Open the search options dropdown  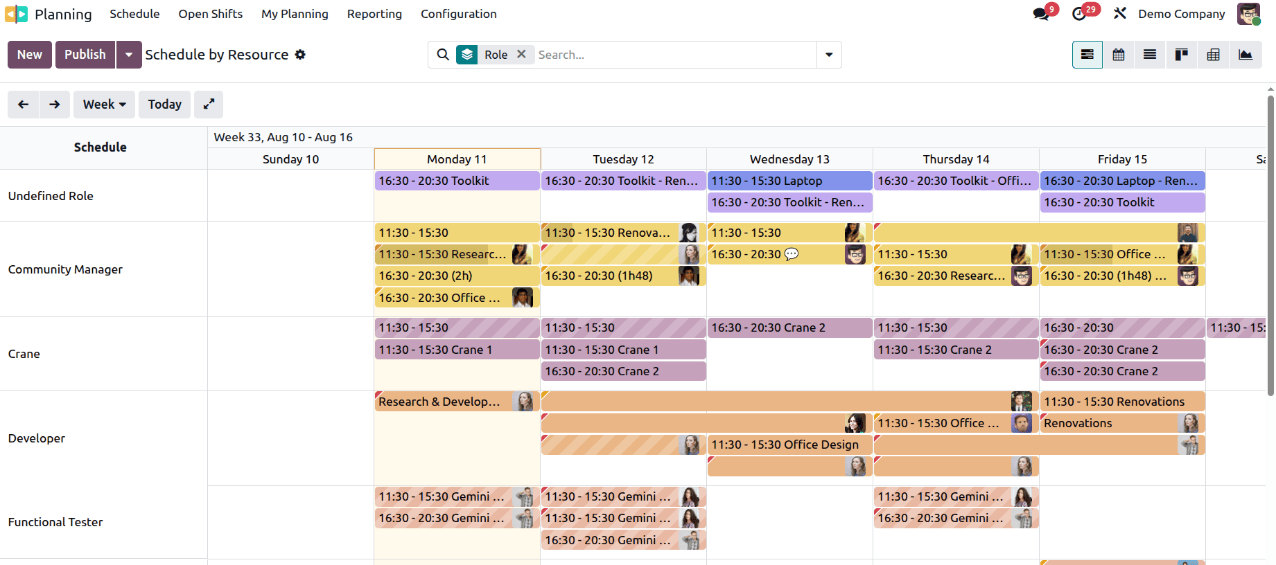point(829,55)
